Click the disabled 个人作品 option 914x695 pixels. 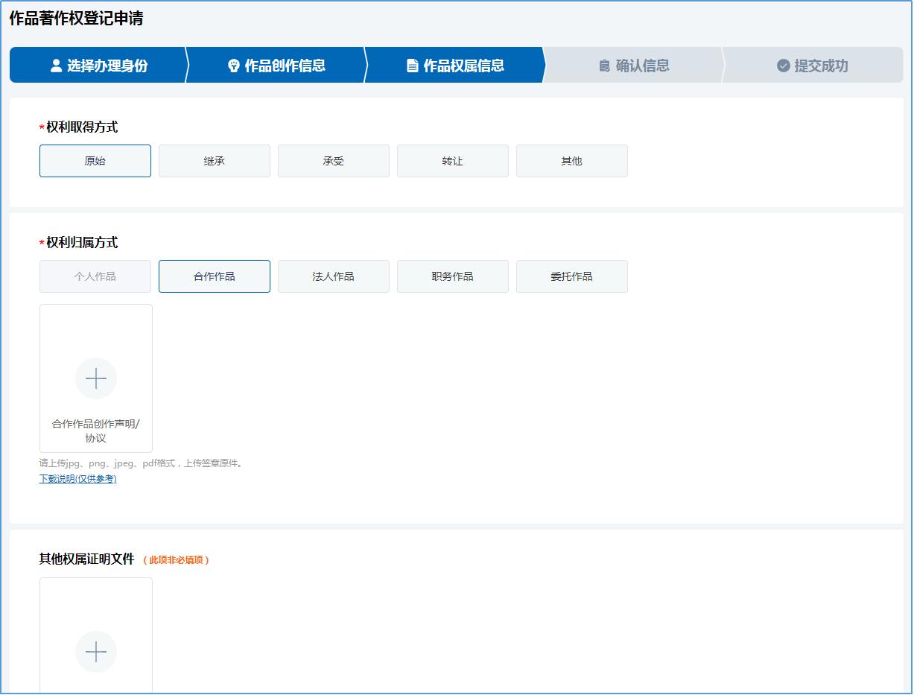point(95,276)
